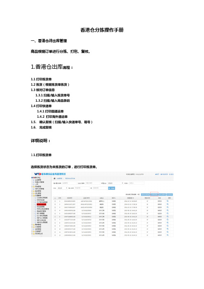Viewport: 204px width, 289px height.
Task: Check the checkbox for table row 1
Action: (x=55, y=201)
